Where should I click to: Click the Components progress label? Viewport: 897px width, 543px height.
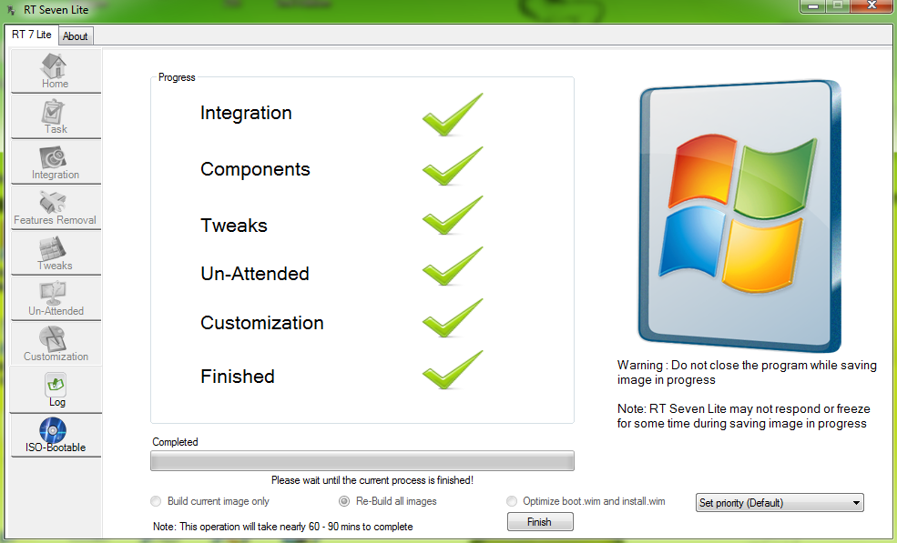(x=255, y=169)
